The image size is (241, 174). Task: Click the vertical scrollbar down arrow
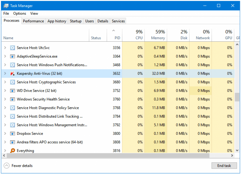click(x=237, y=150)
